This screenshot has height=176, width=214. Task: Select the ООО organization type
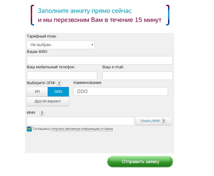(x=58, y=92)
